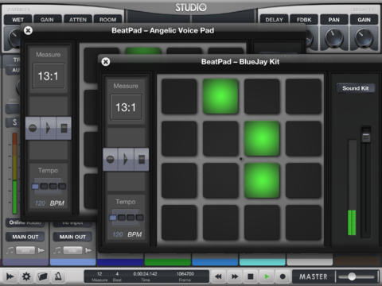Fast forward using the transport button
382x286 pixels.
point(235,276)
